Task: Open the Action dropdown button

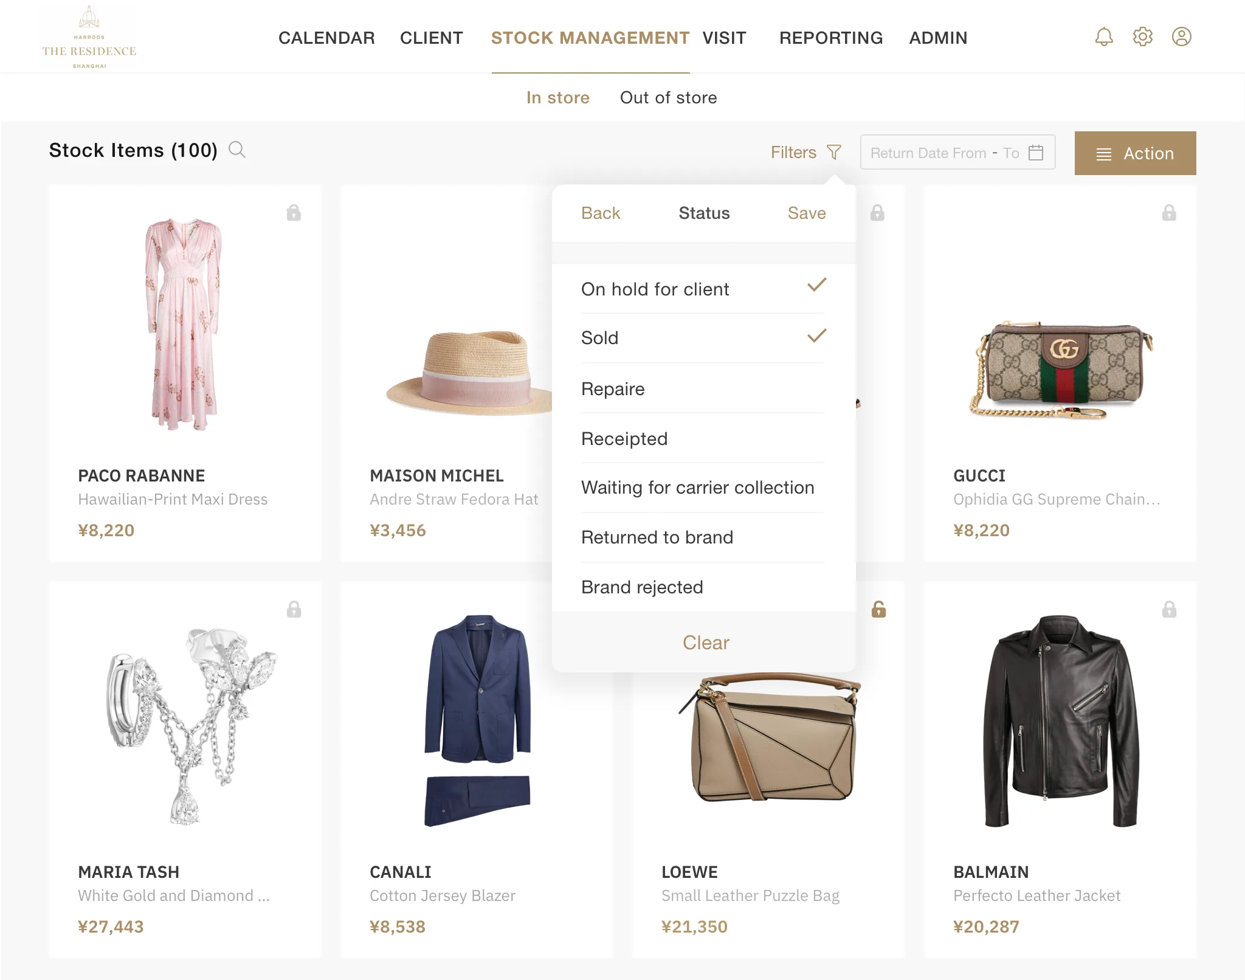Action: [x=1135, y=153]
